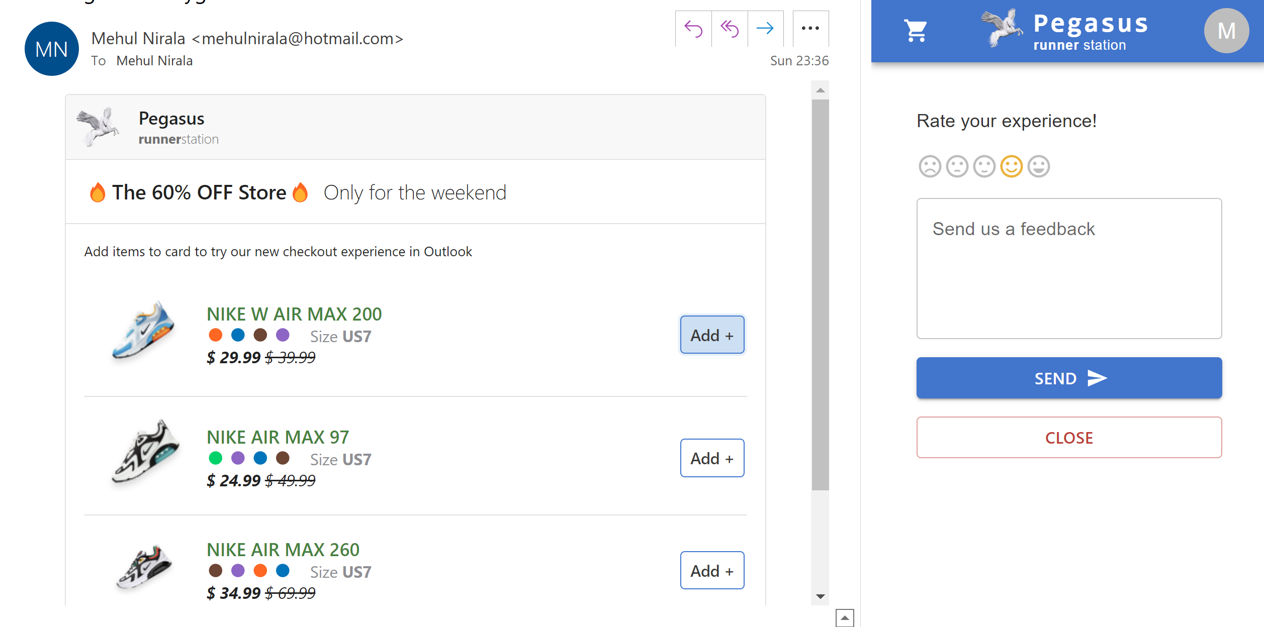Add NIKE AIR MAX 97 to cart
The image size is (1264, 627).
[712, 458]
